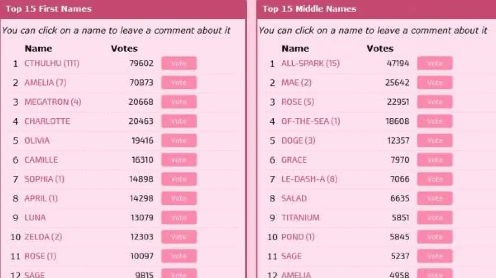Click the GRACE middle name link

[294, 160]
